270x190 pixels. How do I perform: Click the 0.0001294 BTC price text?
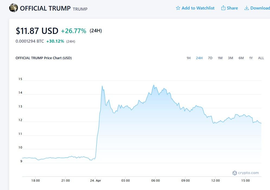pyautogui.click(x=30, y=41)
